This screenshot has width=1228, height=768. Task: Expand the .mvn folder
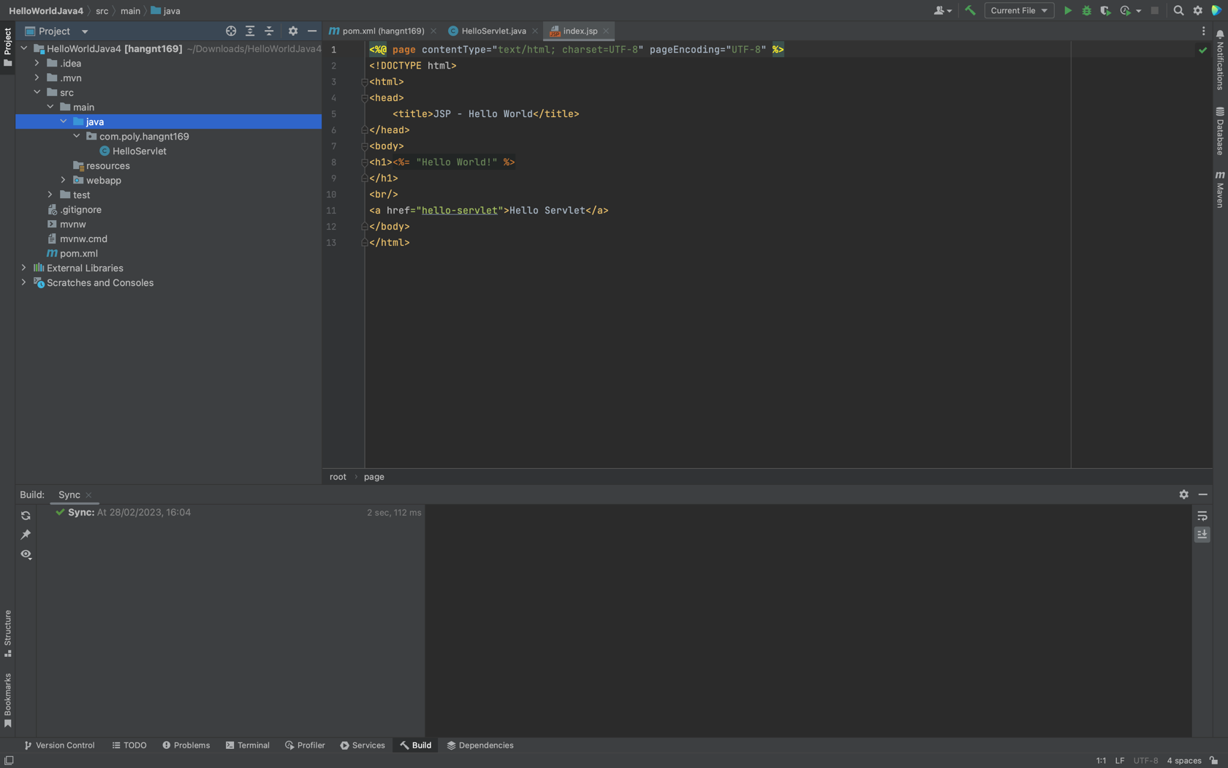point(37,78)
